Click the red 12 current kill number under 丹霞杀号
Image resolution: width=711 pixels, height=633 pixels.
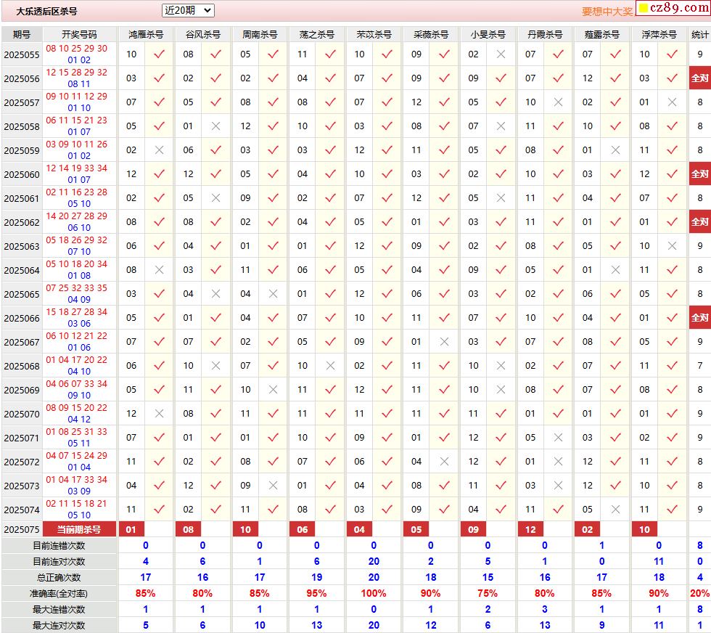tap(530, 529)
